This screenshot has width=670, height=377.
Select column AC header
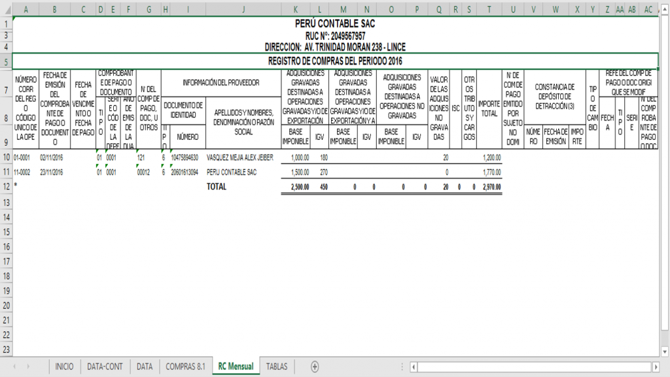(x=648, y=10)
